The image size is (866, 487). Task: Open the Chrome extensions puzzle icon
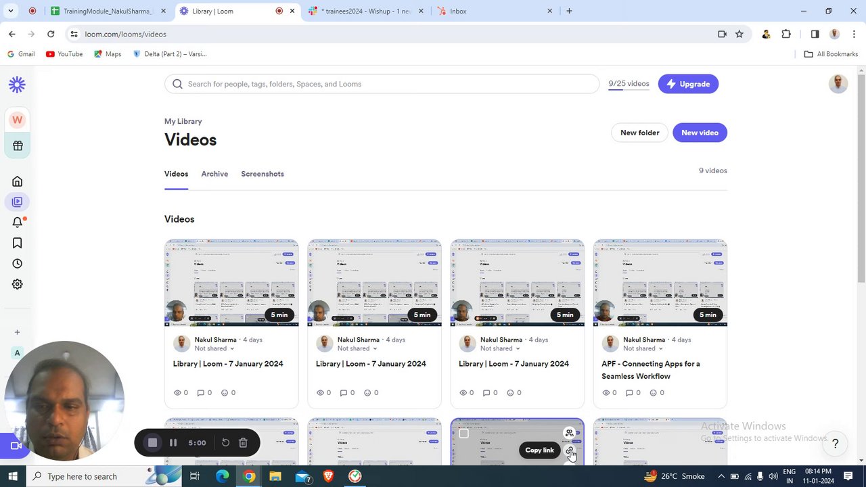pos(786,34)
